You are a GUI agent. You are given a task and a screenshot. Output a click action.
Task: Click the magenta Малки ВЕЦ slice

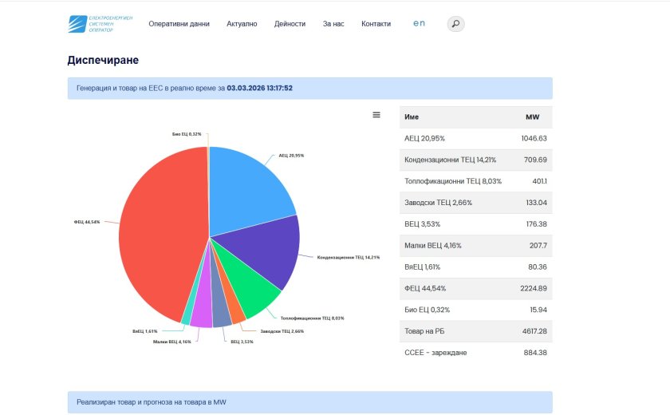(x=201, y=313)
